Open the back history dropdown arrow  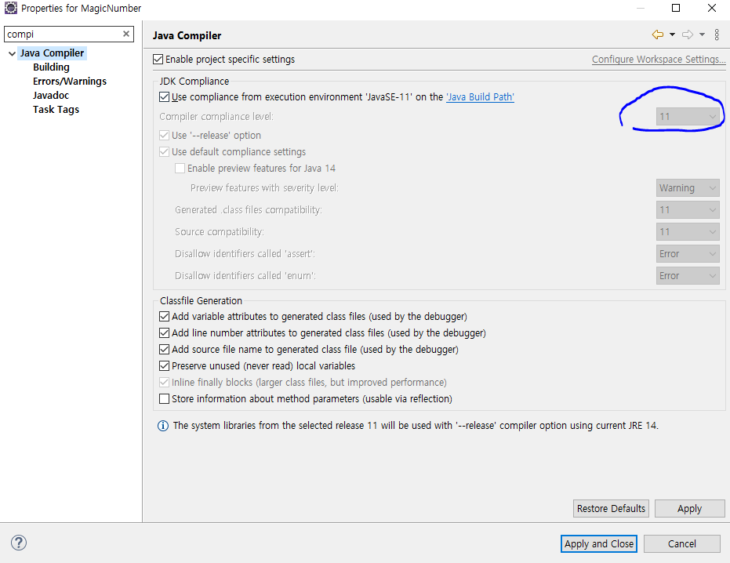[672, 35]
